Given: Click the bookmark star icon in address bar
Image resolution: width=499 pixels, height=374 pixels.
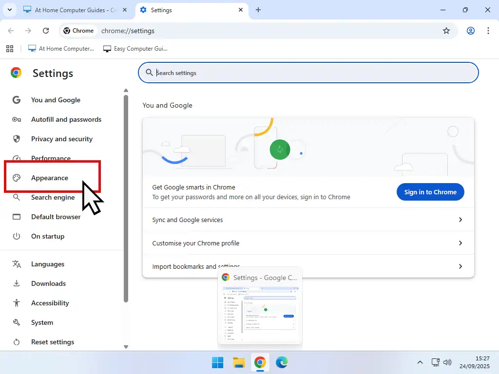Looking at the screenshot, I should pyautogui.click(x=446, y=31).
